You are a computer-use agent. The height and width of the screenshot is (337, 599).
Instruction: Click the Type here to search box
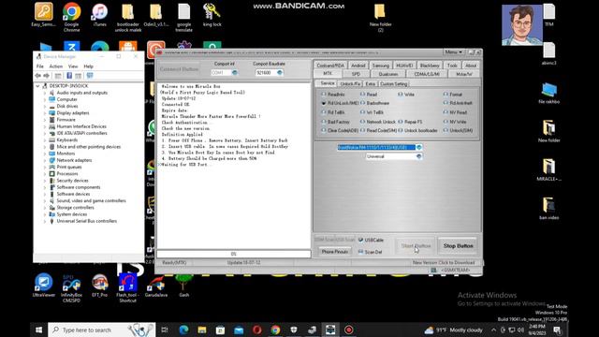click(x=101, y=330)
